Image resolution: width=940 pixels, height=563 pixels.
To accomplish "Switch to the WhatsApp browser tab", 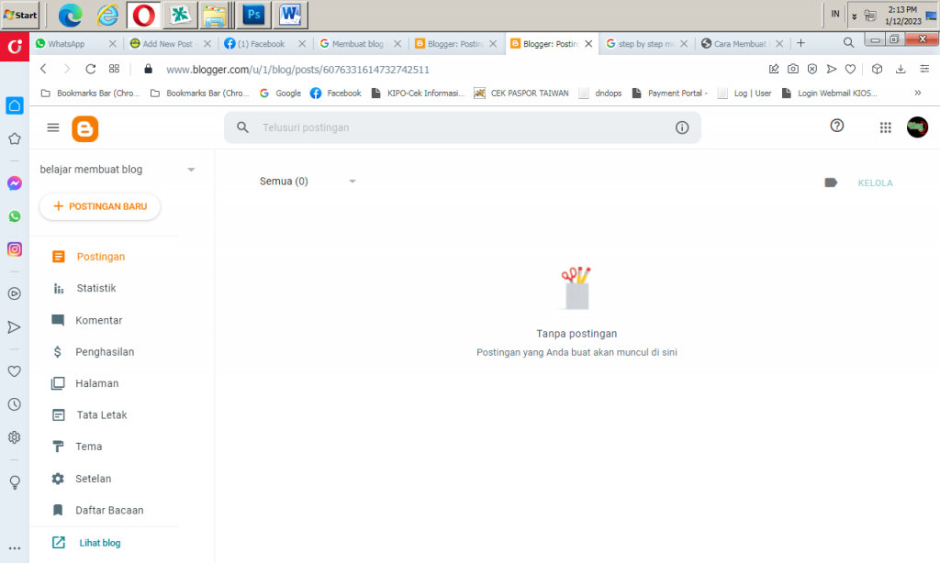I will click(72, 43).
